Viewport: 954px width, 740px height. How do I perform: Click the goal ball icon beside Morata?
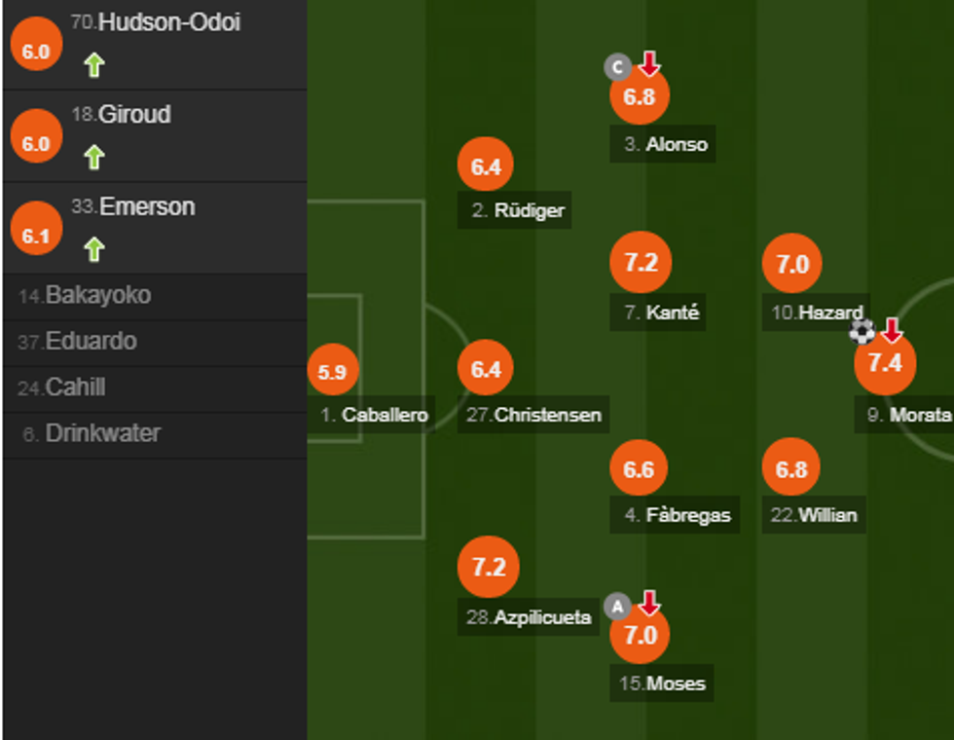coord(862,332)
